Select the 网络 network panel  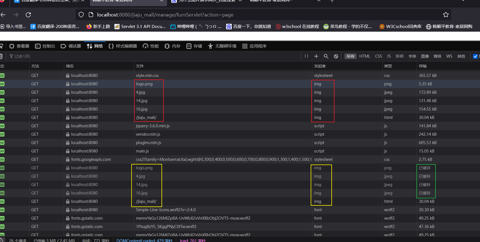(x=95, y=46)
